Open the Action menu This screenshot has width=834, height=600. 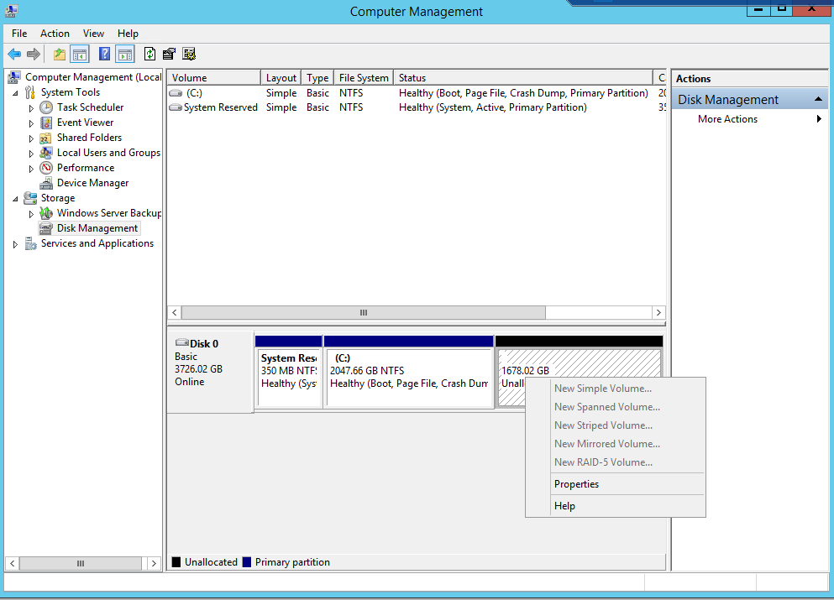(x=55, y=34)
